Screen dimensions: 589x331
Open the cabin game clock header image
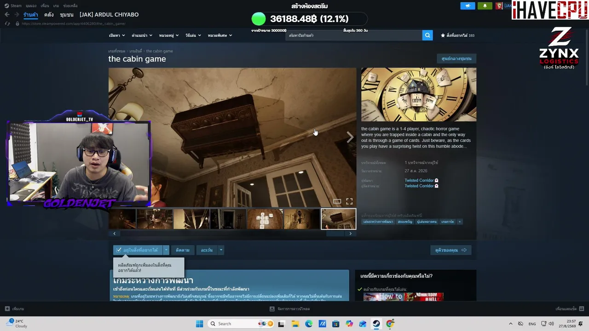[419, 95]
